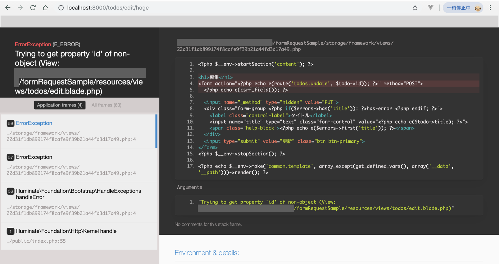Screen dimensions: 499x265
Task: Click the error message argument text
Action: tap(325, 205)
